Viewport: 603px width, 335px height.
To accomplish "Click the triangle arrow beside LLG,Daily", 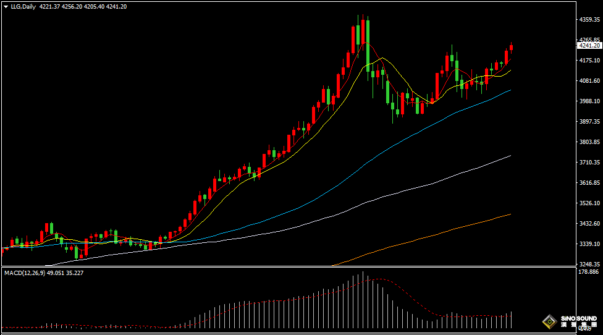I will [x=6, y=7].
